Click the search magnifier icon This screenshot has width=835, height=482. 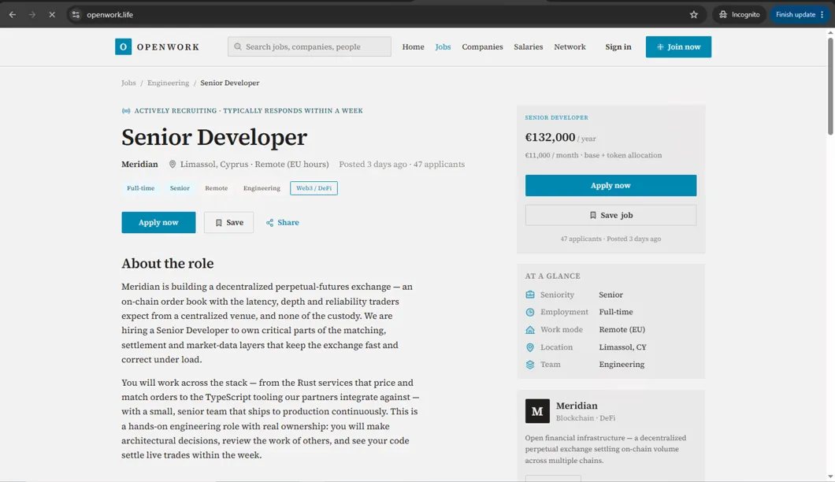(x=238, y=47)
